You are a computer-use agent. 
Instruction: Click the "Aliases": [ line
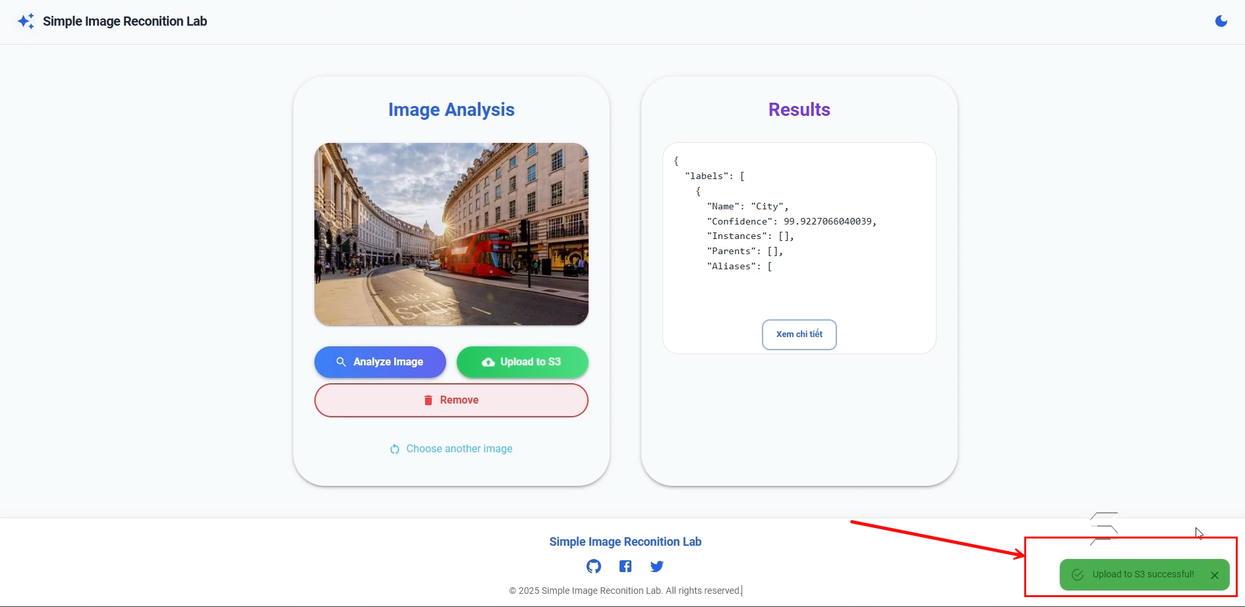tap(739, 267)
